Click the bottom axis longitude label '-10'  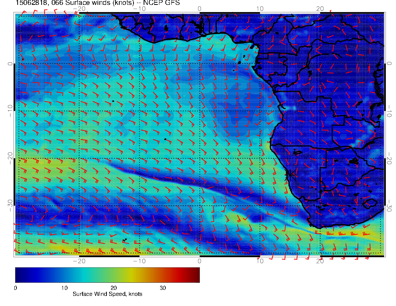(x=139, y=261)
